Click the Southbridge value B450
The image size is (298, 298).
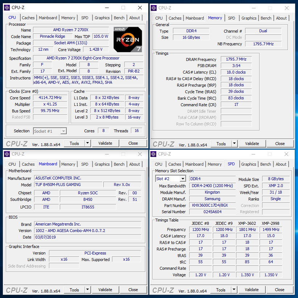(x=88, y=199)
